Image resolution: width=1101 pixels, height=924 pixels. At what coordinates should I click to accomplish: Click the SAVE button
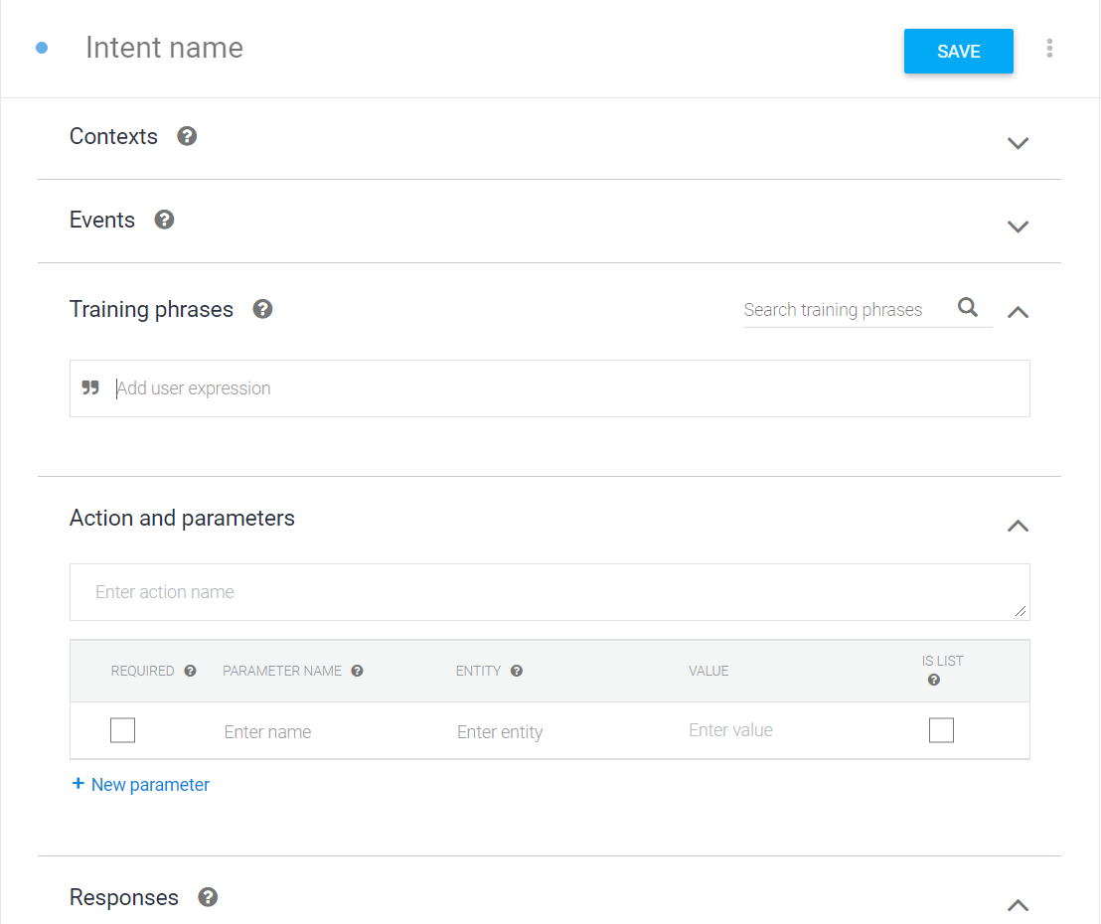pyautogui.click(x=959, y=52)
